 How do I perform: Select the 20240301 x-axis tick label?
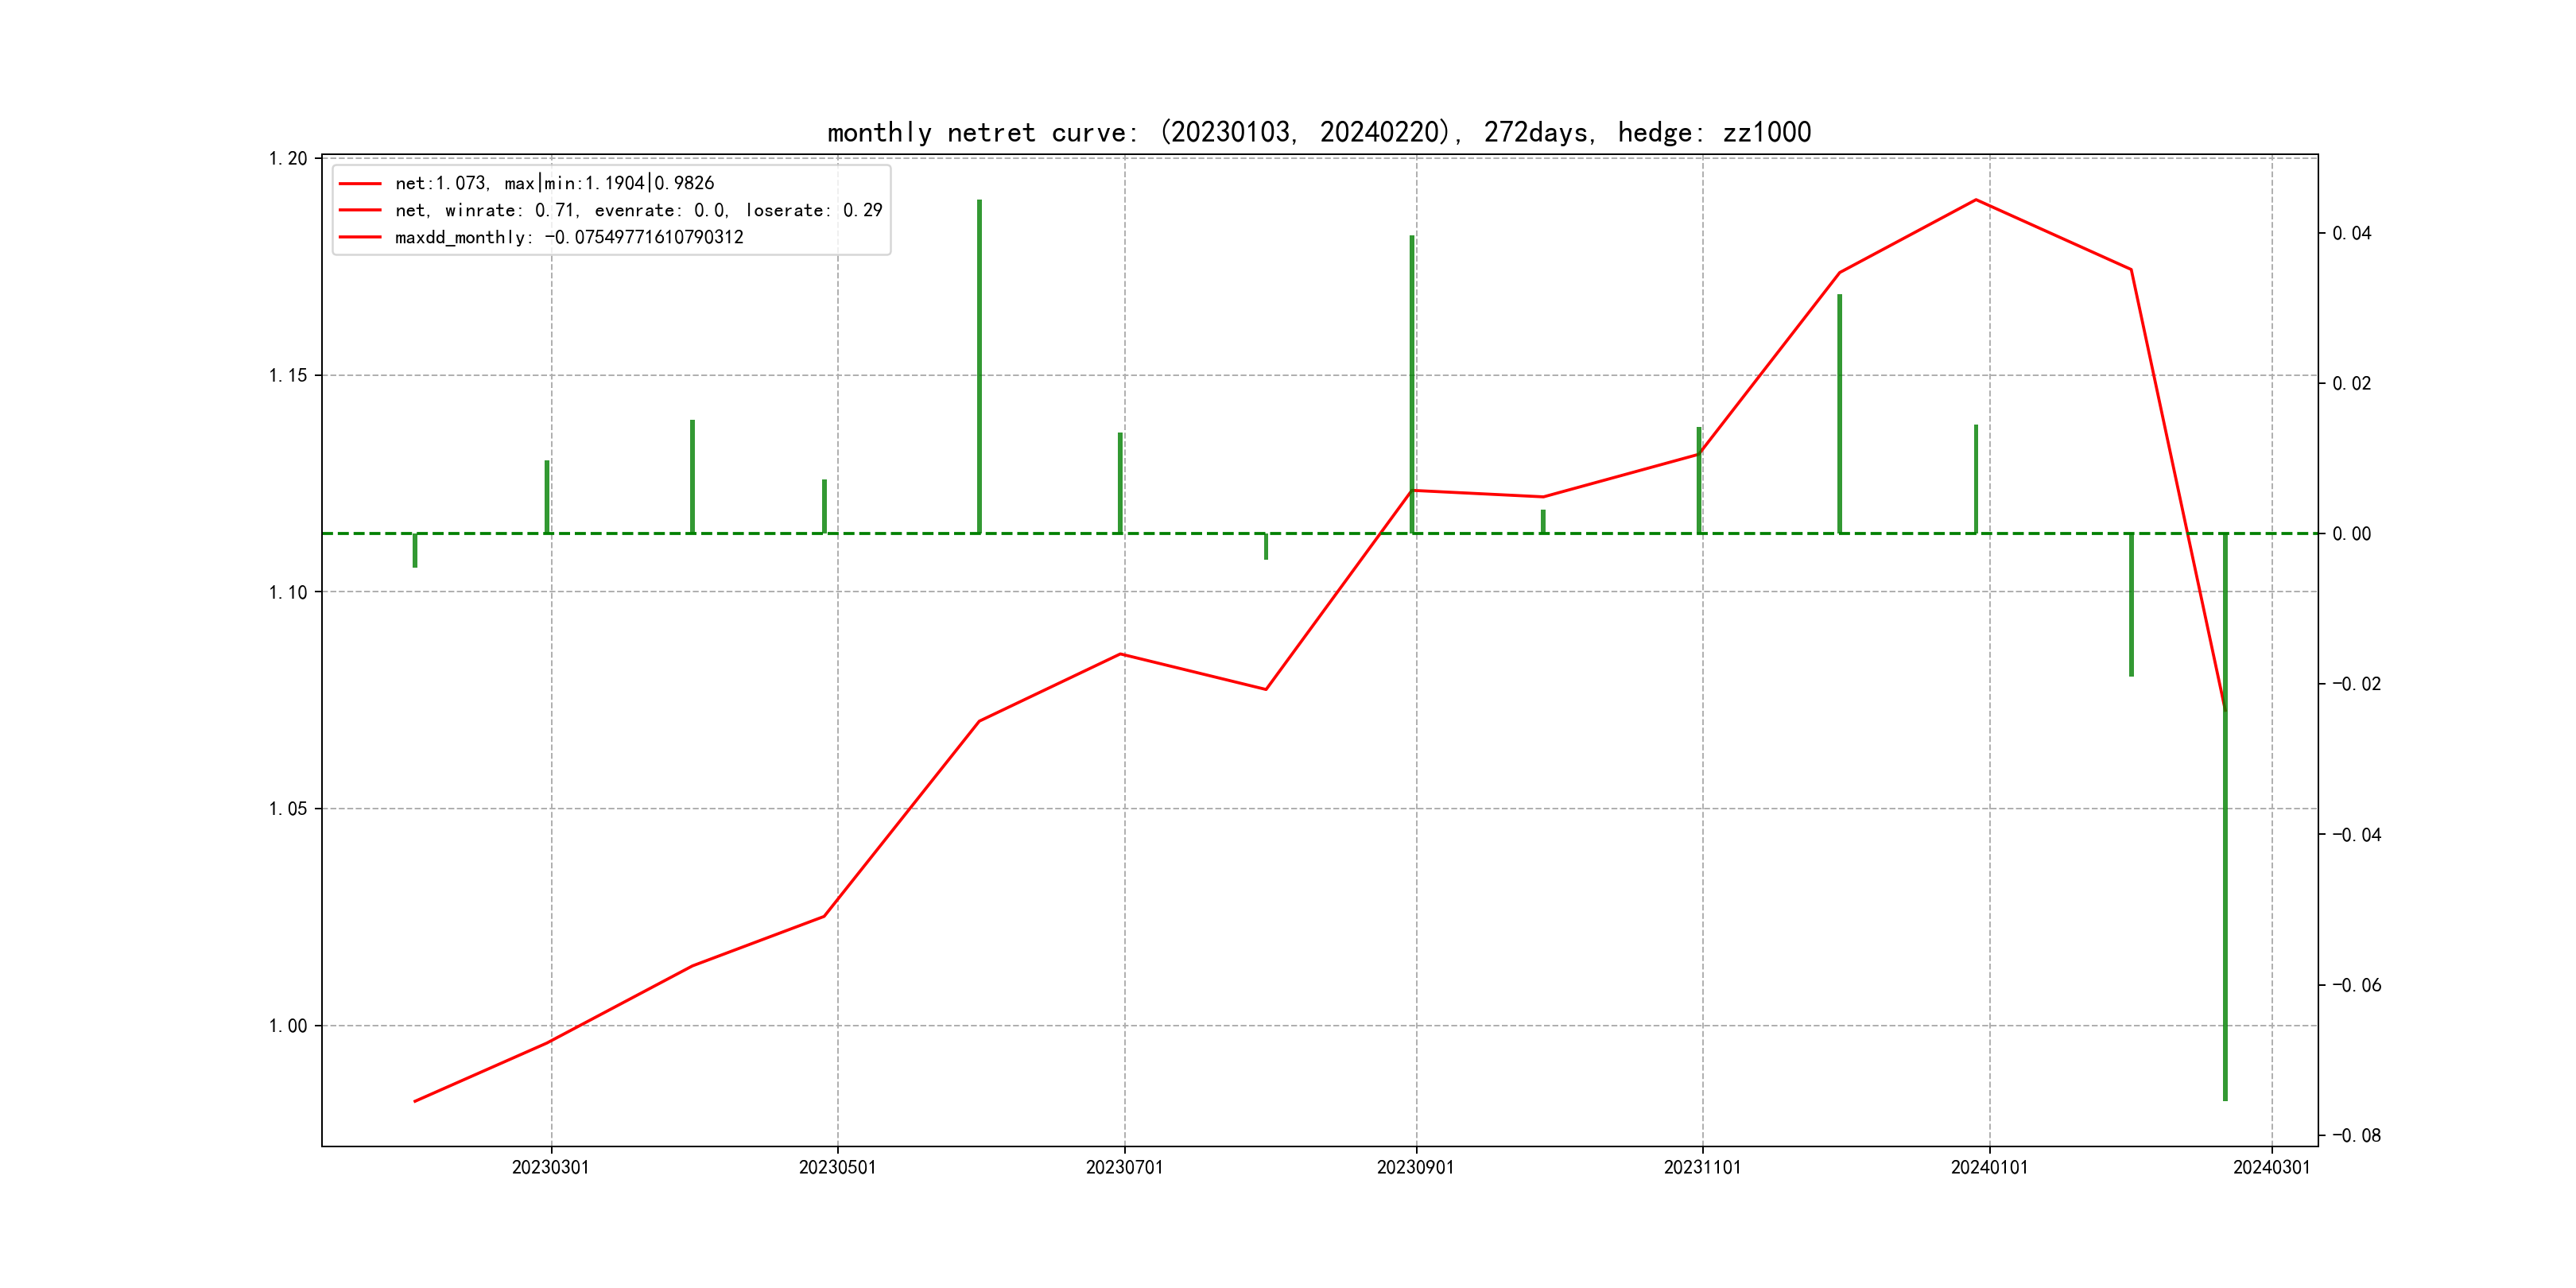tap(2271, 1167)
